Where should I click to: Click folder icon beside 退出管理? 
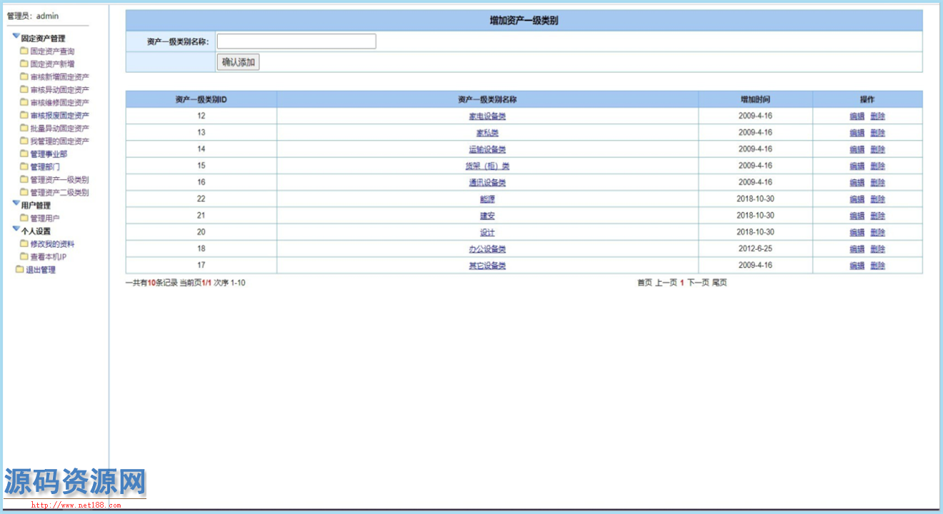click(x=20, y=269)
